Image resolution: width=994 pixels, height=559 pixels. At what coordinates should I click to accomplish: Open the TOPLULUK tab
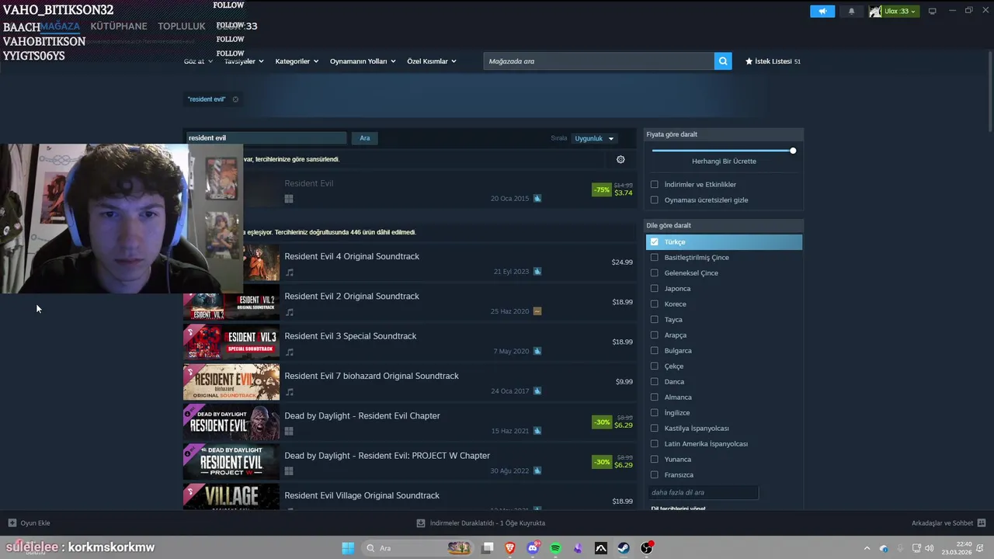point(182,26)
